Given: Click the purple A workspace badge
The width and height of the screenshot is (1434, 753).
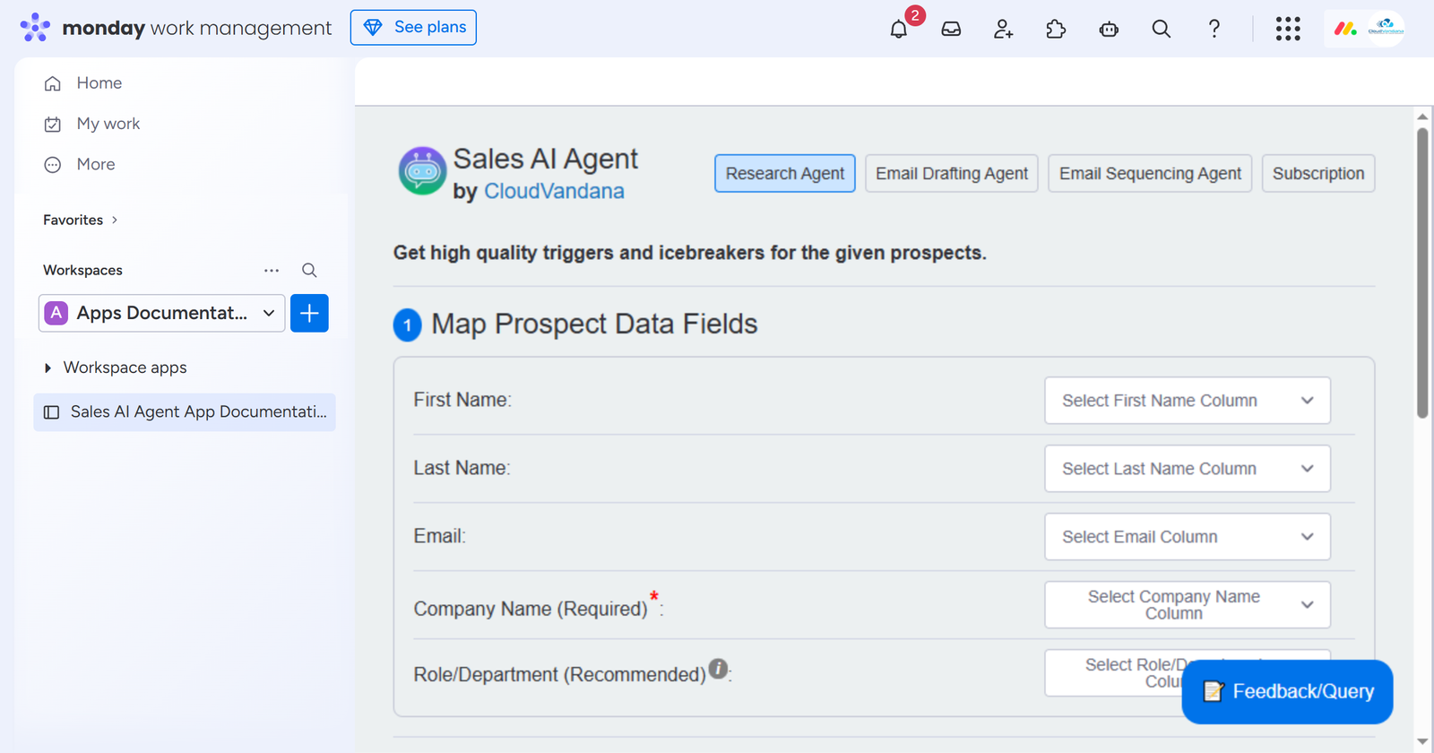Looking at the screenshot, I should (x=56, y=313).
